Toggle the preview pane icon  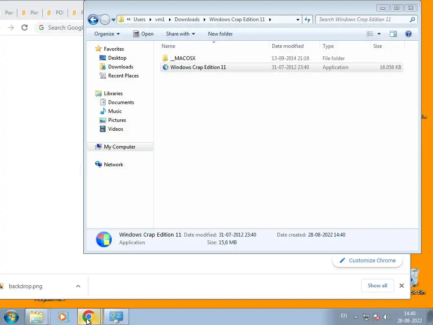coord(393,34)
